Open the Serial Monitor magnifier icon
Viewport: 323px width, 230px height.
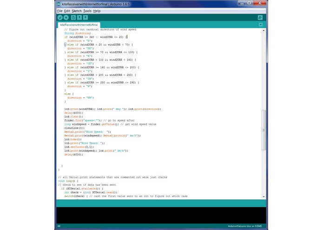point(260,18)
